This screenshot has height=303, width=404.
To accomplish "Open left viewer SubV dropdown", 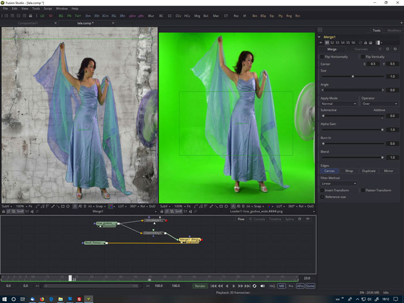I will 7,206.
